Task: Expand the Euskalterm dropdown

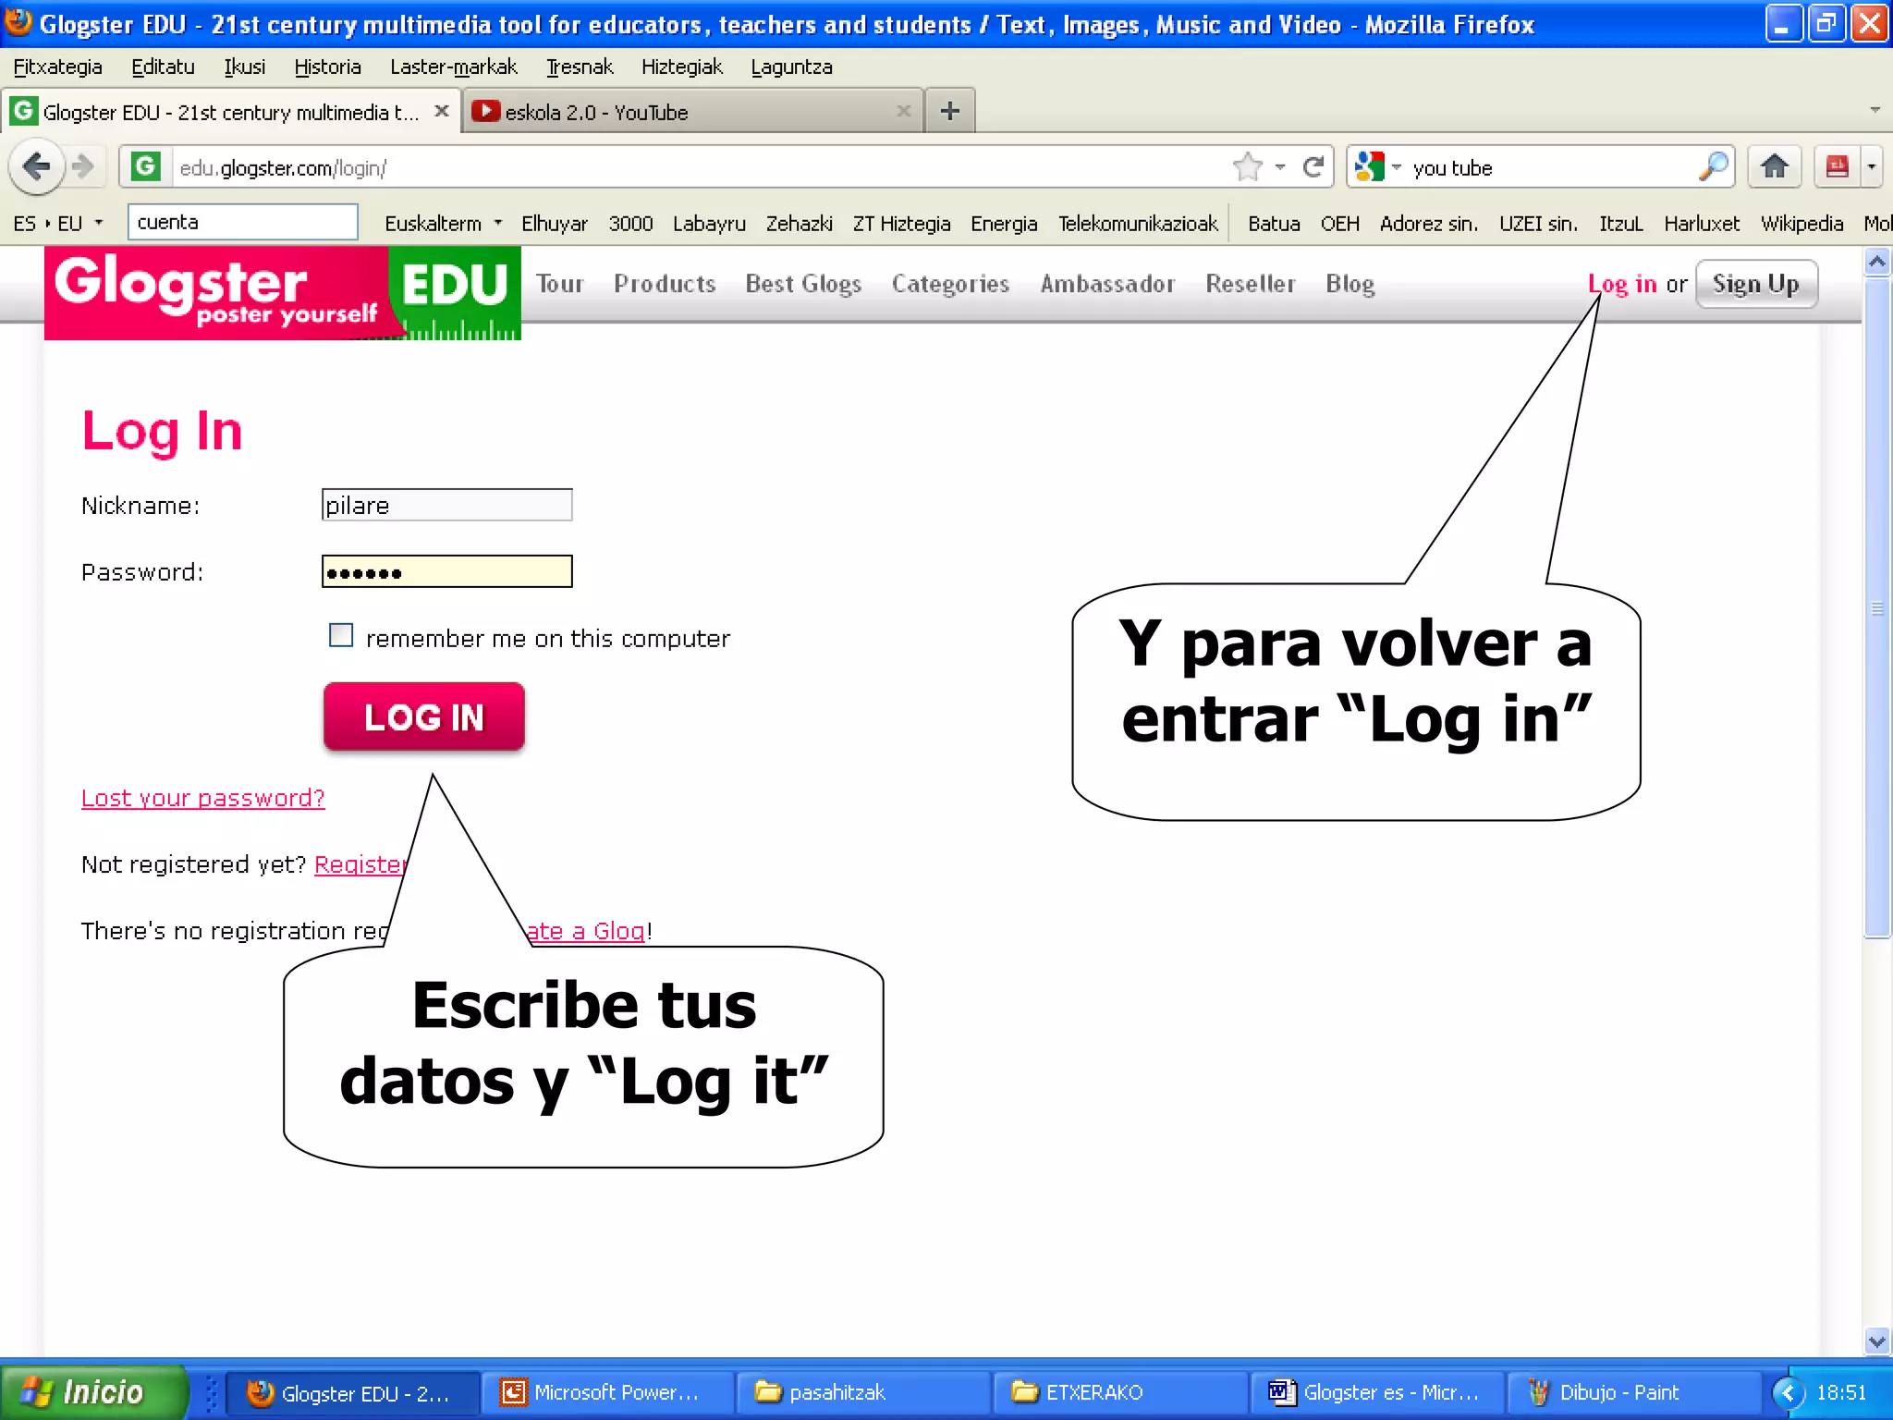Action: (x=498, y=223)
